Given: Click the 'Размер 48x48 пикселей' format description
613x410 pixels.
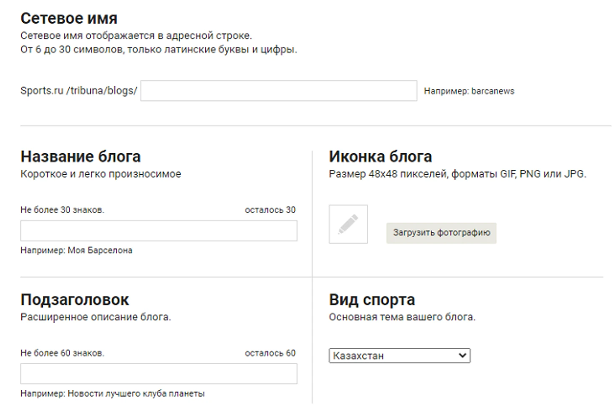Looking at the screenshot, I should click(457, 174).
